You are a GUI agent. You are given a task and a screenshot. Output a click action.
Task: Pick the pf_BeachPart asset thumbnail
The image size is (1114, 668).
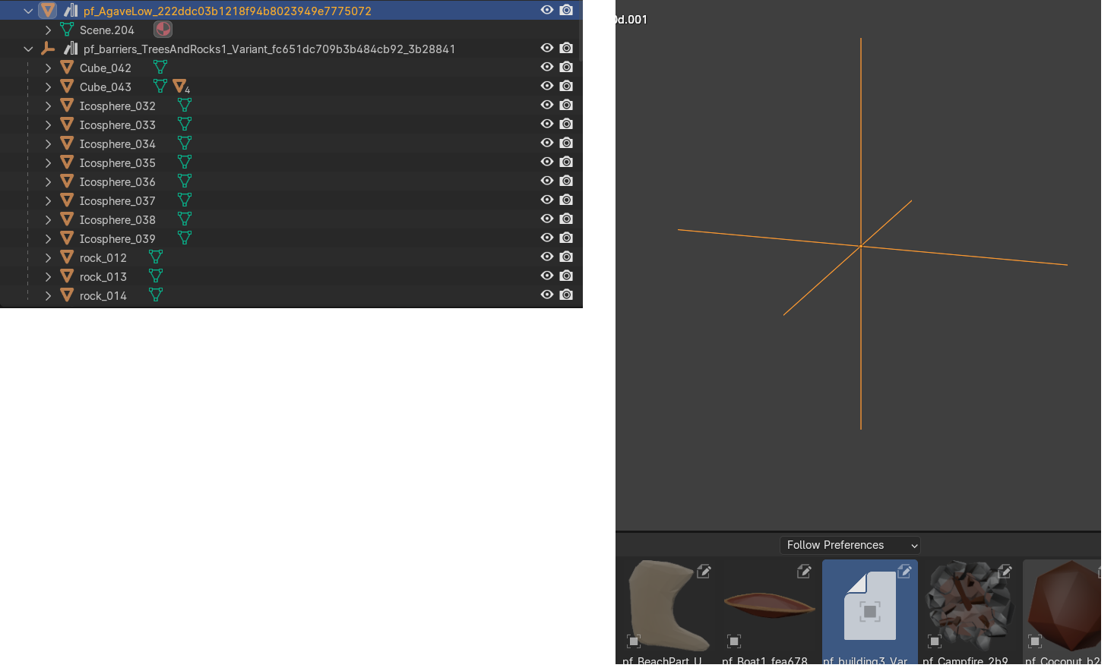(669, 613)
